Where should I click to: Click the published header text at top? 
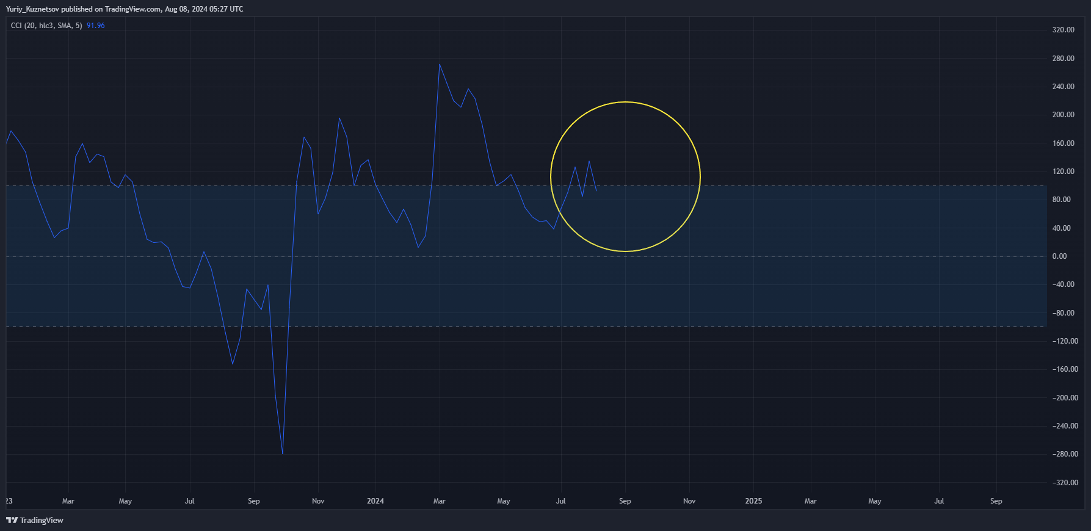click(x=125, y=9)
